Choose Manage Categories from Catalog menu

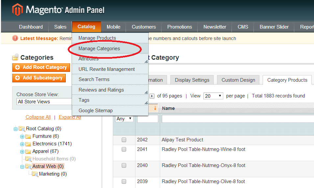[99, 49]
